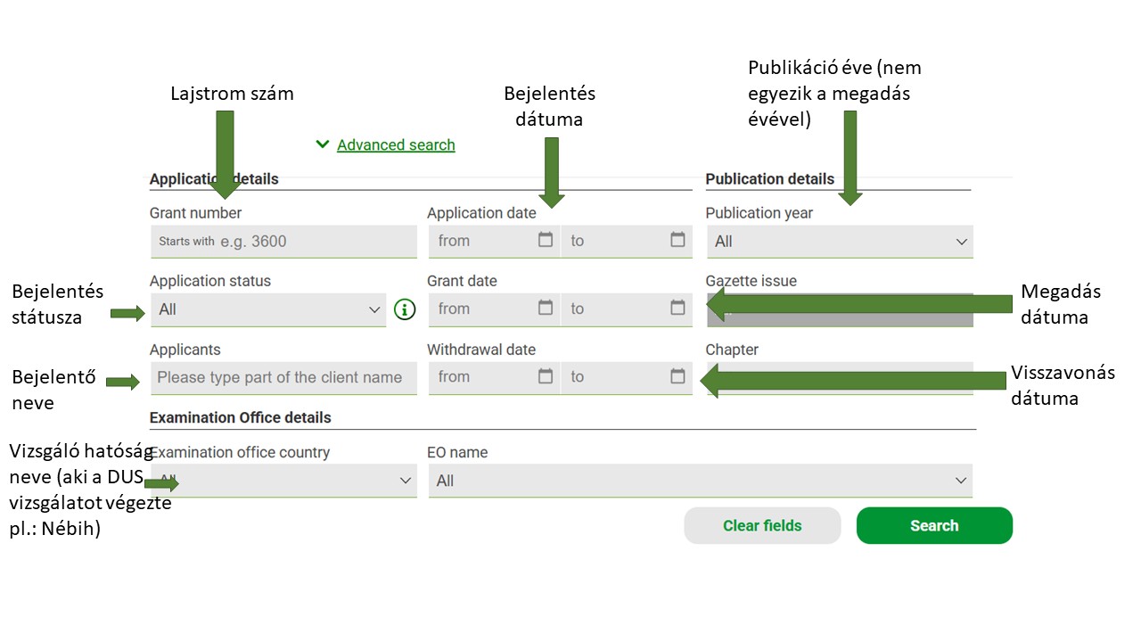This screenshot has height=642, width=1141.
Task: Open the Publication year dropdown
Action: coord(839,242)
